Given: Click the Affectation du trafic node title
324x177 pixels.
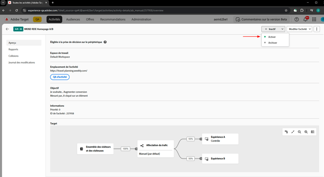Looking at the screenshot, I should (x=157, y=145).
